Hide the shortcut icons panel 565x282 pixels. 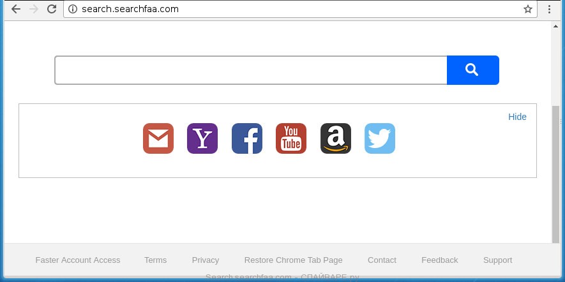(517, 117)
